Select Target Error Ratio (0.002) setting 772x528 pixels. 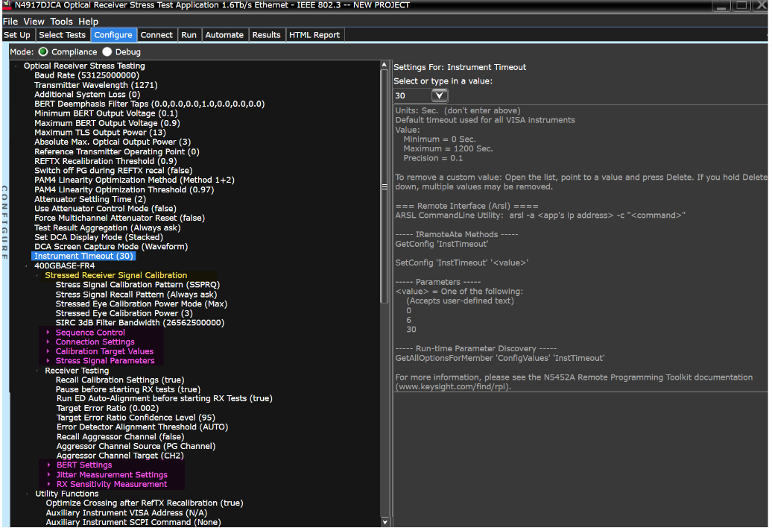108,409
